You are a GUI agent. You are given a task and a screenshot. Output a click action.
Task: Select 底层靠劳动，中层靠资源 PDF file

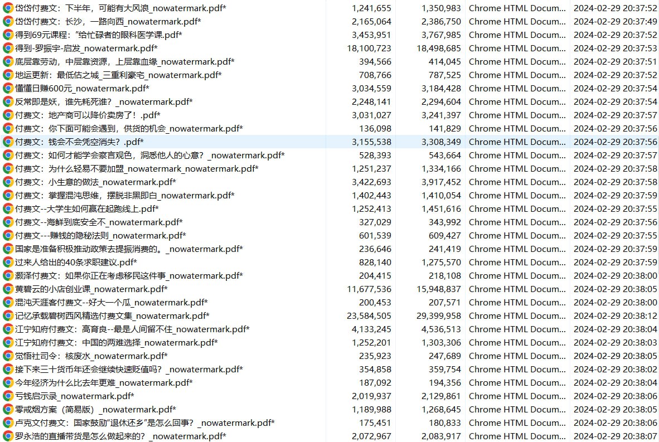[124, 62]
